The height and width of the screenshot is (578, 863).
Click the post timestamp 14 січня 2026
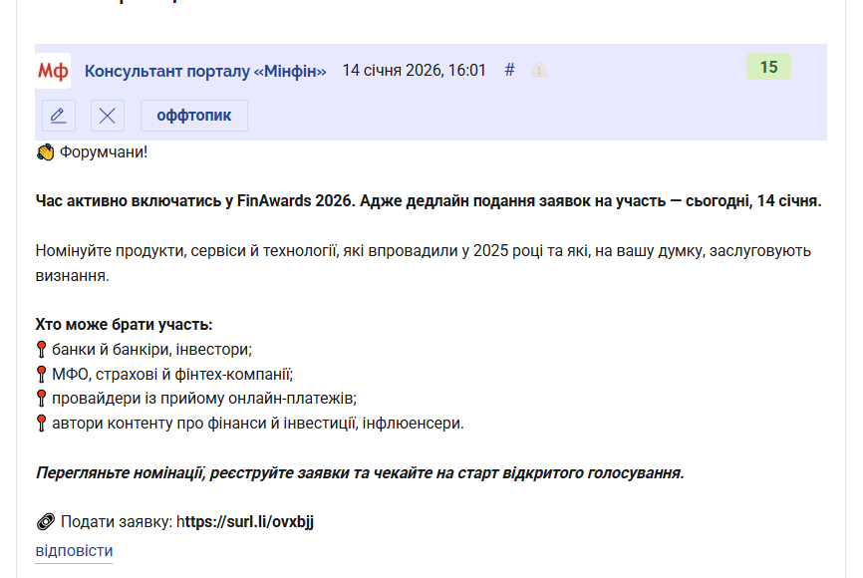pos(414,71)
